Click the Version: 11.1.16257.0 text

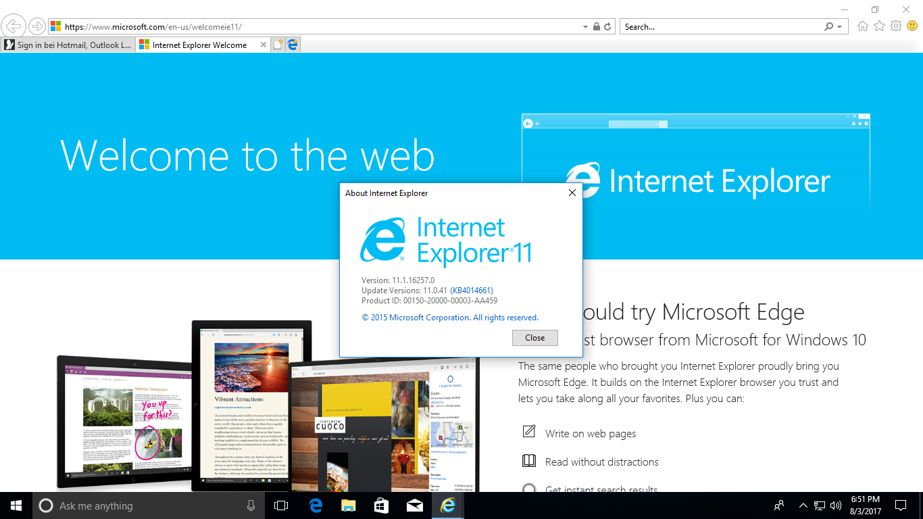point(398,280)
